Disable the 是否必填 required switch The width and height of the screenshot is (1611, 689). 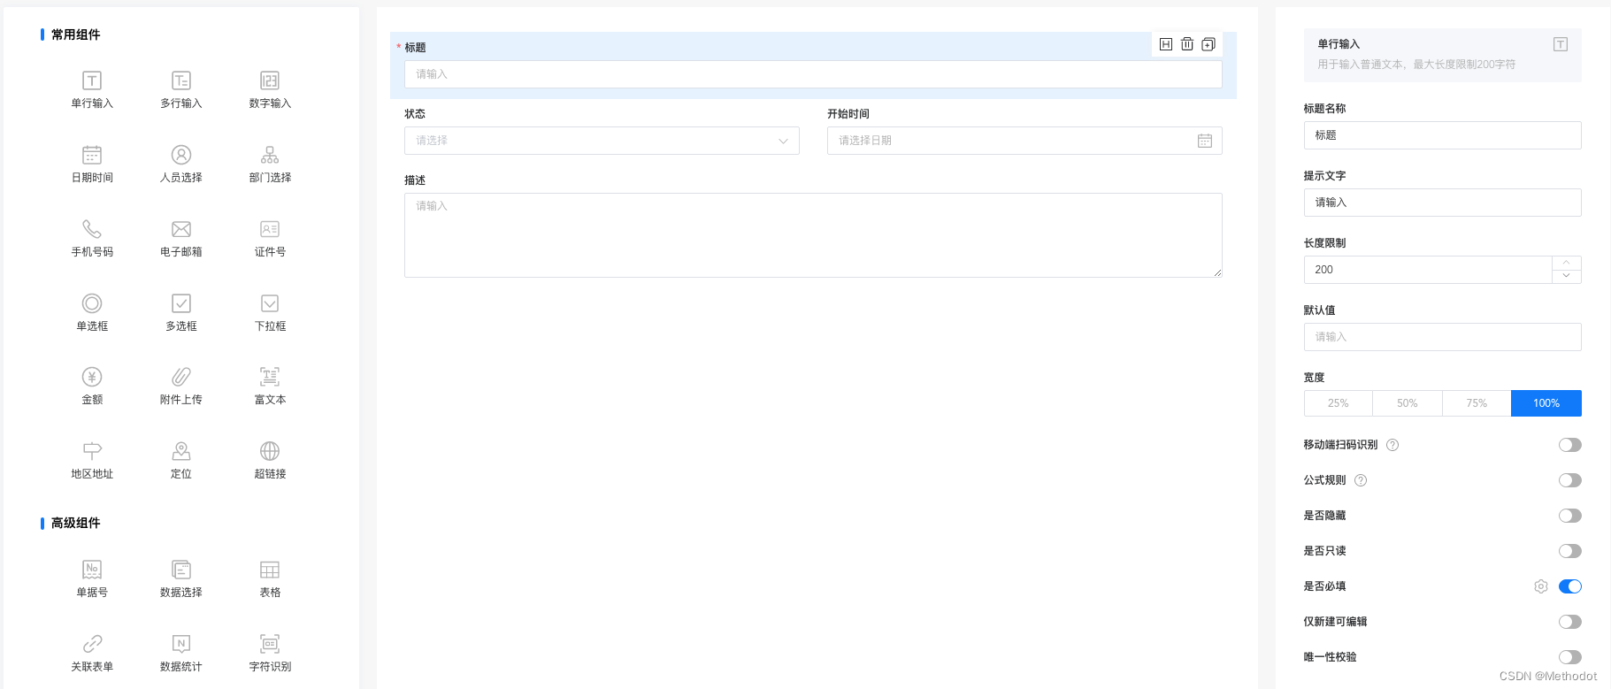pos(1570,586)
